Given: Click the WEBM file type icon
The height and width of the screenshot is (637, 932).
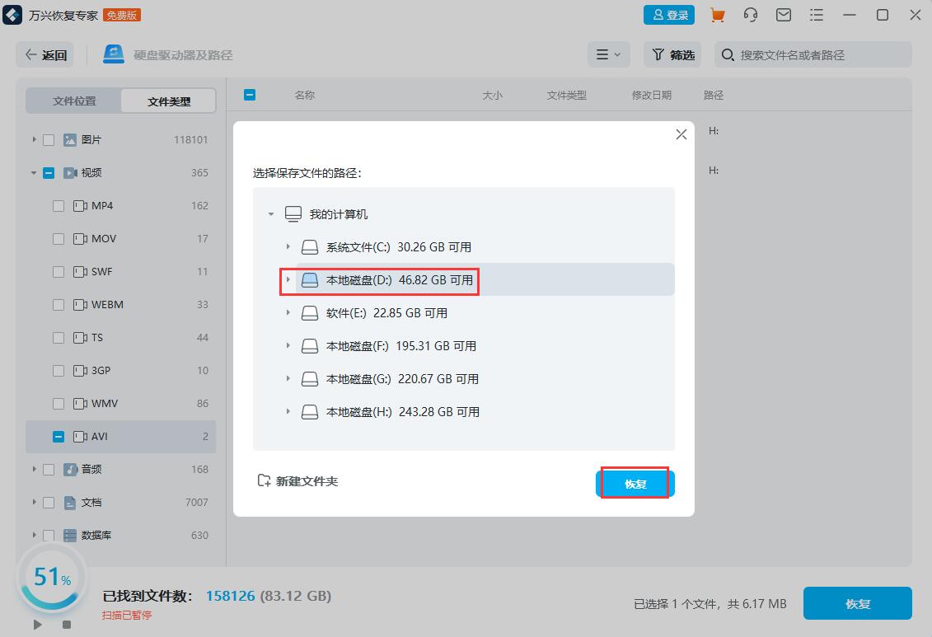Looking at the screenshot, I should click(x=80, y=305).
